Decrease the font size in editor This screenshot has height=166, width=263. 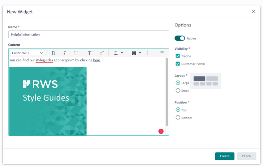(x=101, y=53)
